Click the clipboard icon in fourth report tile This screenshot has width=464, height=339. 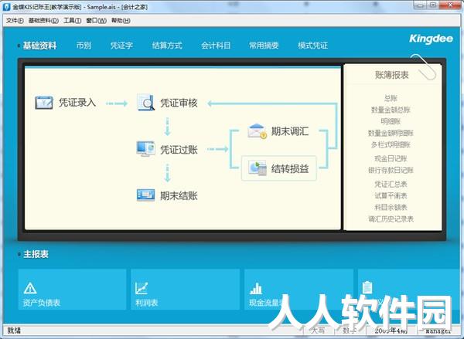367,287
